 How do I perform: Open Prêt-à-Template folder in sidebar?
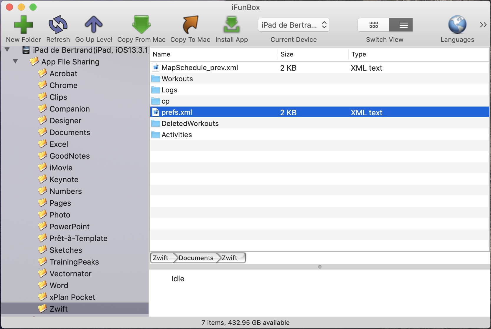click(x=73, y=238)
